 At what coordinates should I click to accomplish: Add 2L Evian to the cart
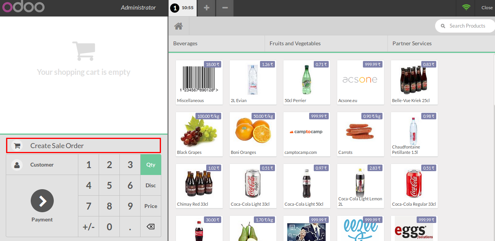point(253,82)
